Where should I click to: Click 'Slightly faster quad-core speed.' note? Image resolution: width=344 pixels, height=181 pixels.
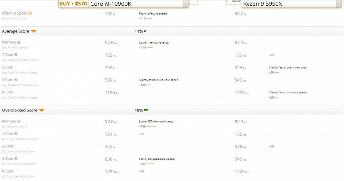[159, 80]
